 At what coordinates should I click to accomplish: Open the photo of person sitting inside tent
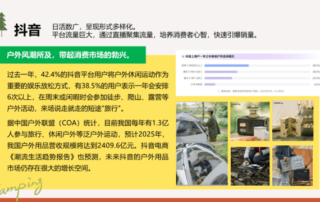tap(202, 164)
